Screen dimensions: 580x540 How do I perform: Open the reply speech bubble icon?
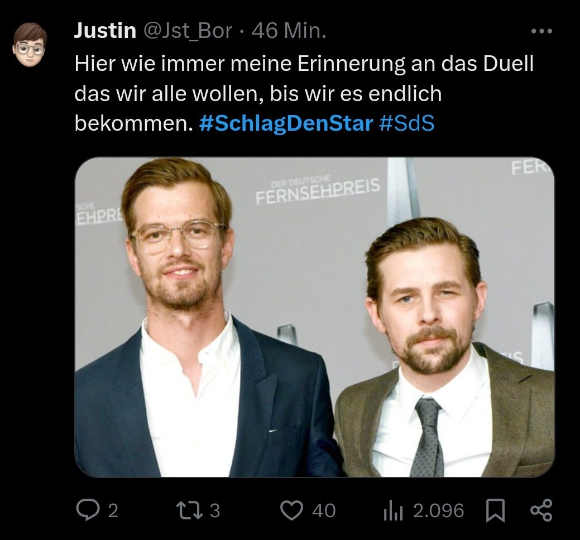click(88, 510)
